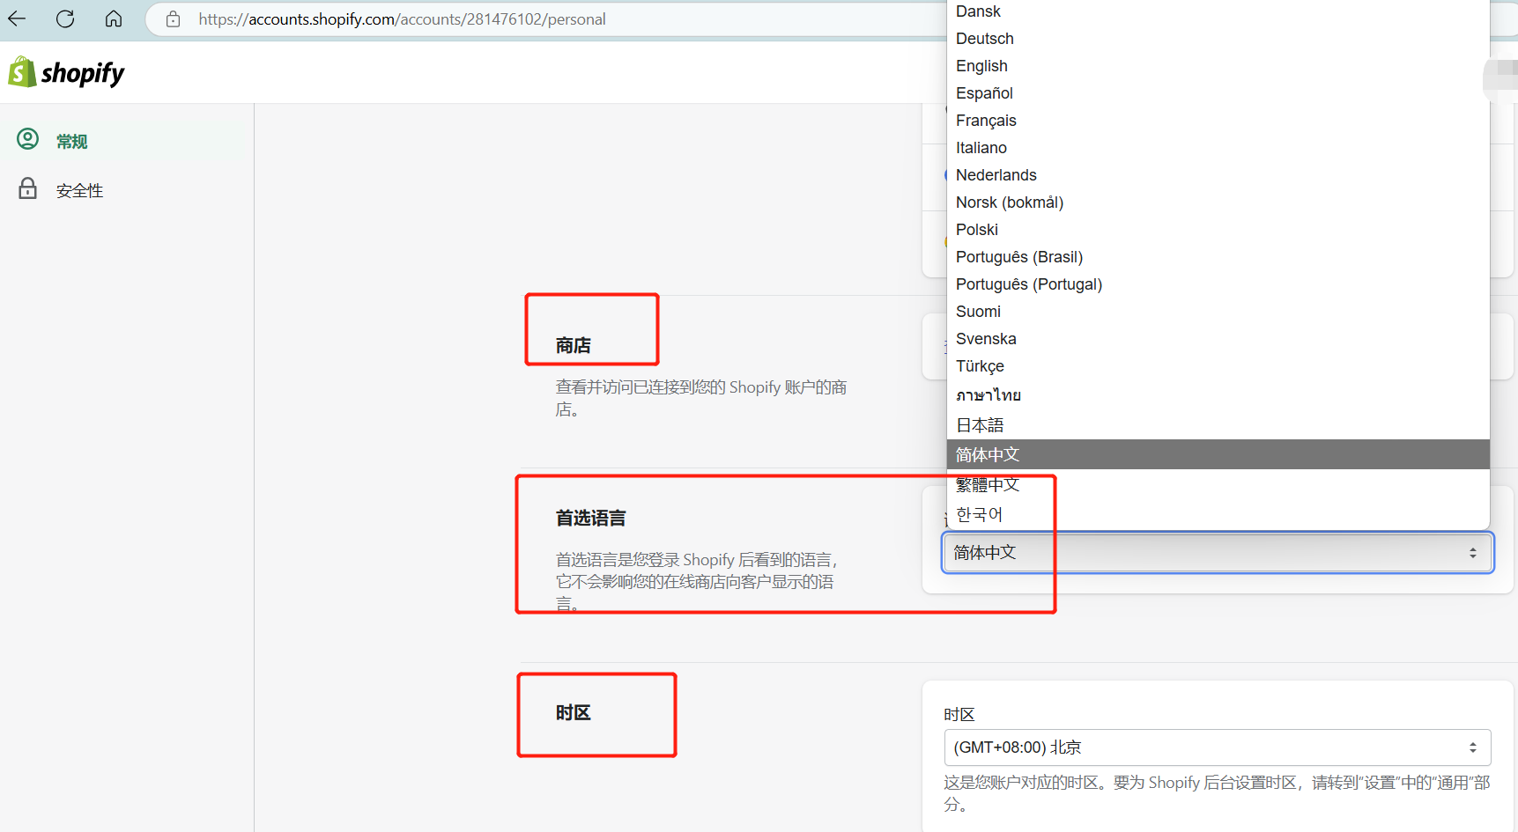Click the browser reload icon
Image resolution: width=1518 pixels, height=832 pixels.
(64, 18)
